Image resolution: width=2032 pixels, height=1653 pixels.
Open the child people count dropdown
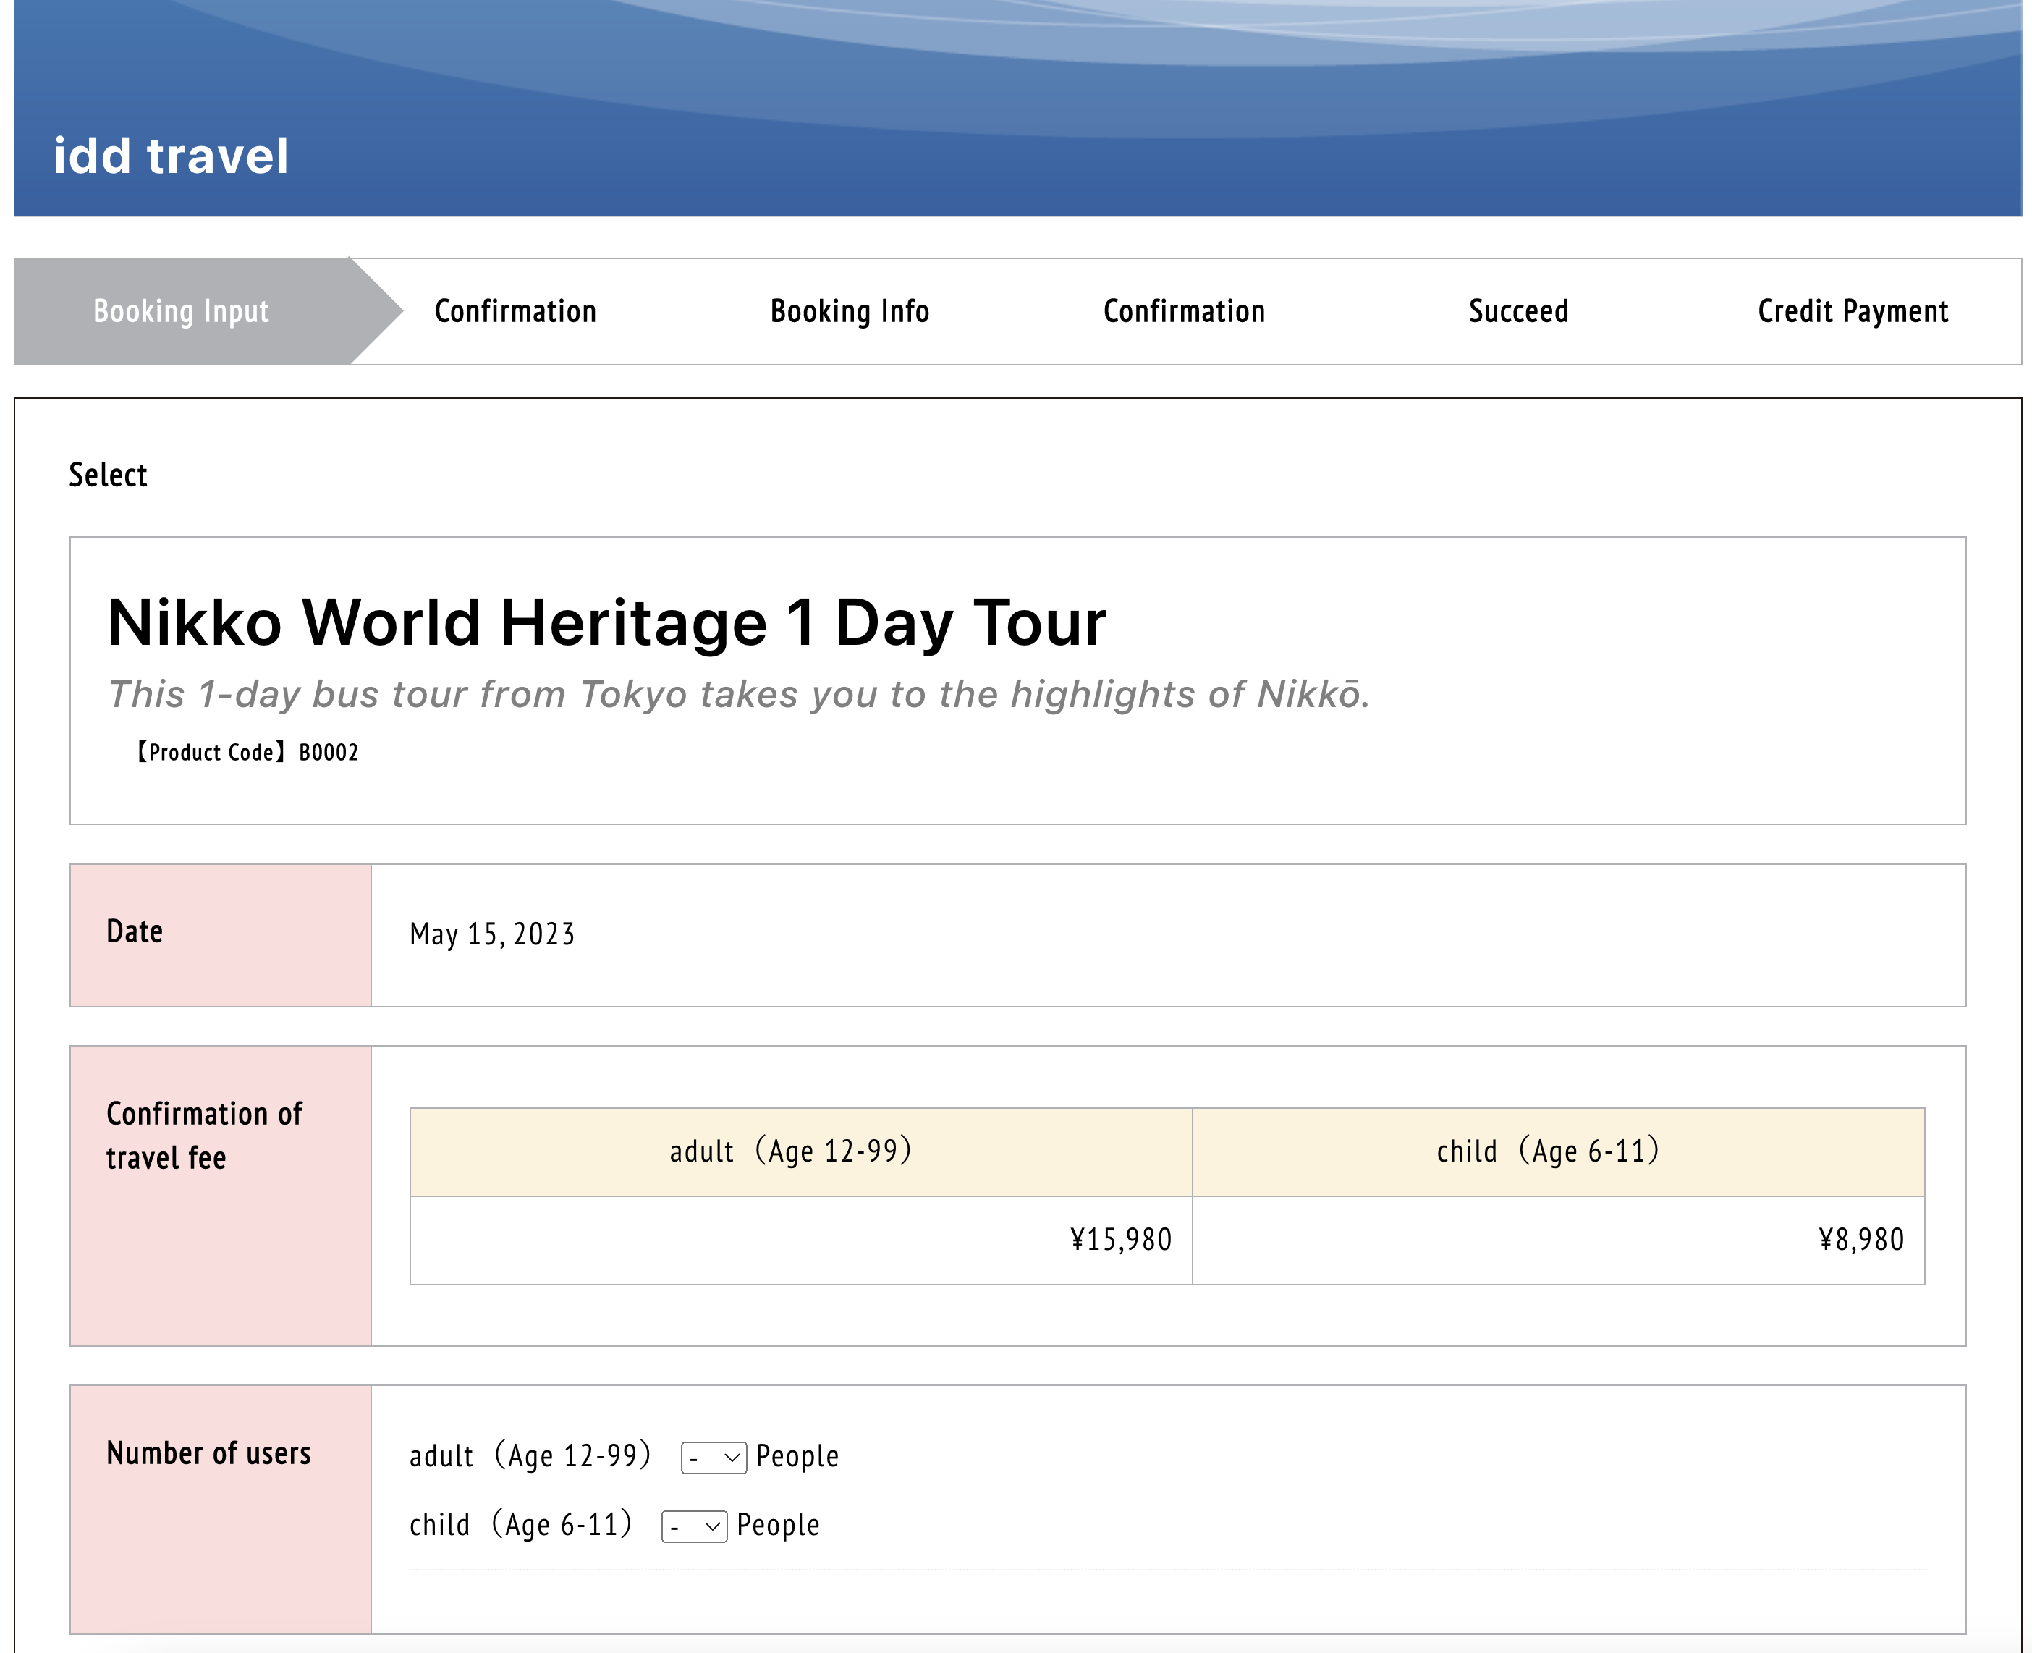694,1526
